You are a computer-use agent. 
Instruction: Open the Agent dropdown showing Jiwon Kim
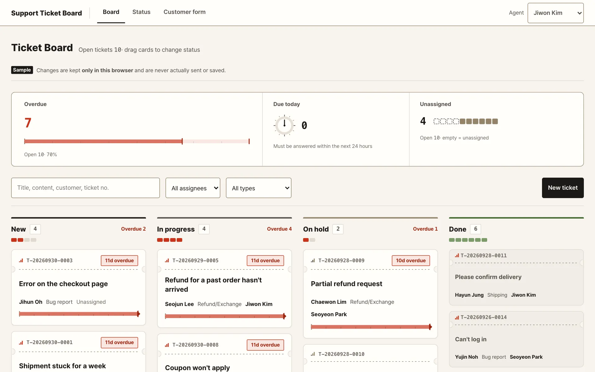point(555,13)
